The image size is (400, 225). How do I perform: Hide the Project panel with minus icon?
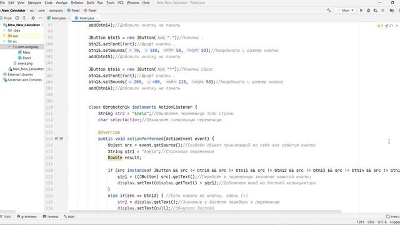tap(40, 18)
